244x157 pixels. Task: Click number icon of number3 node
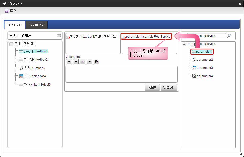click(x=21, y=68)
